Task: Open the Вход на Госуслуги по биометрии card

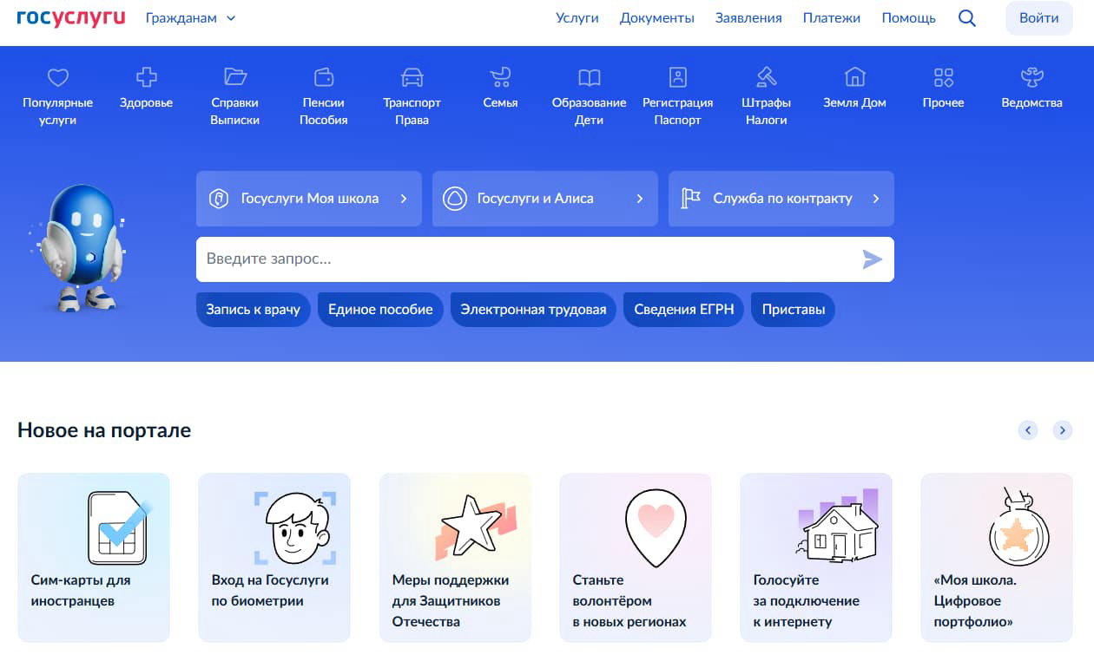Action: 273,557
